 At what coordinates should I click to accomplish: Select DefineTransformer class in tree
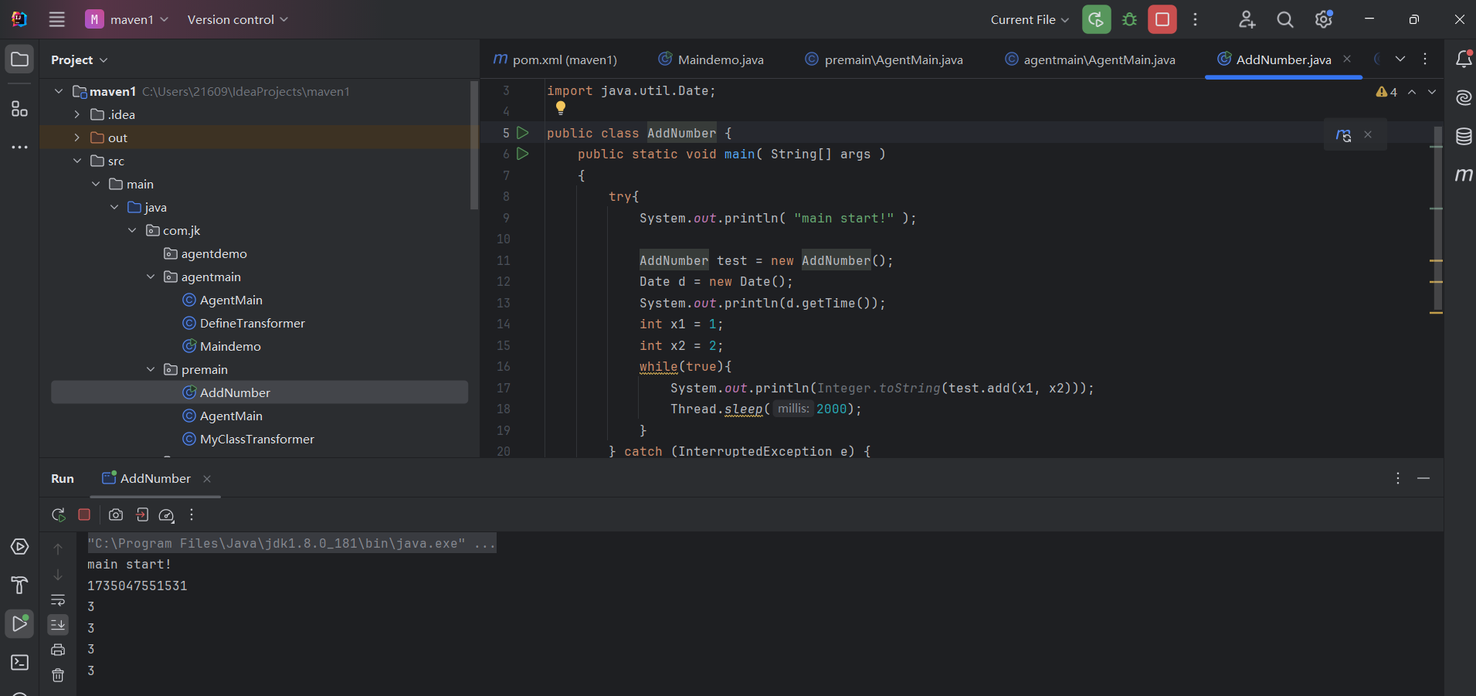point(253,323)
